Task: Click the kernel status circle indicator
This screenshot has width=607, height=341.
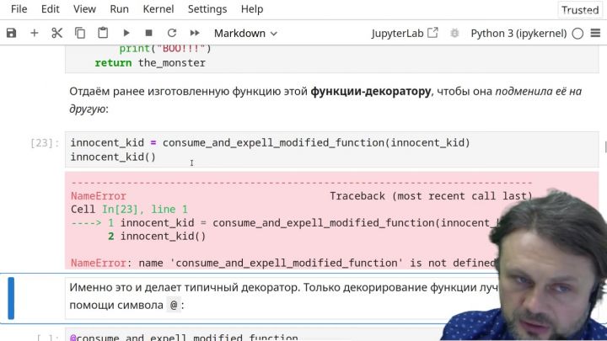Action: (x=577, y=33)
